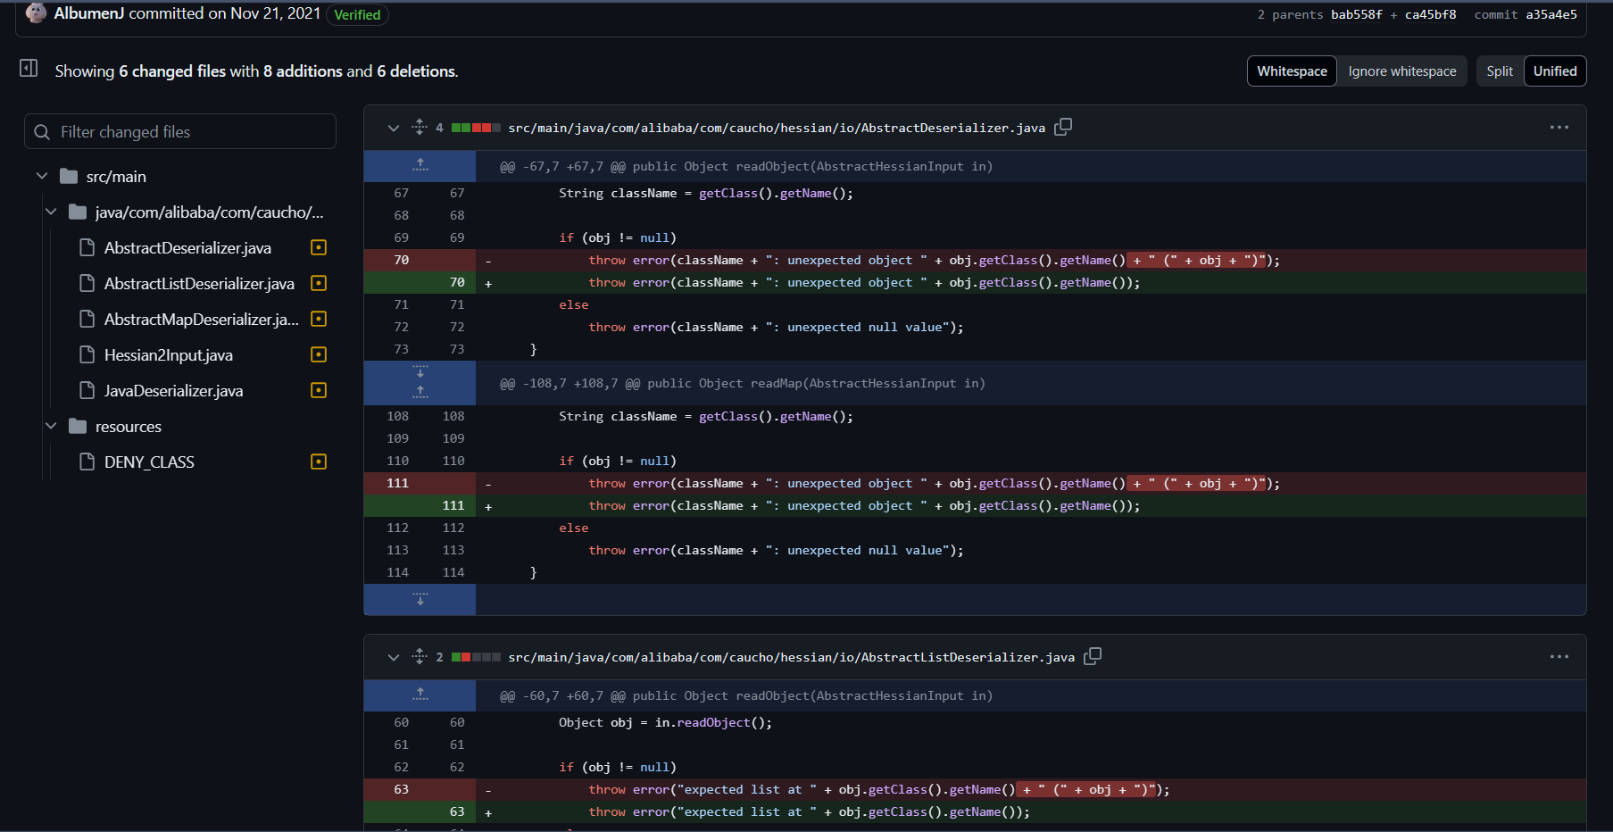Screen dimensions: 1613x832
Task: Open AbstractMapDeserializer.java in file tree
Action: point(202,319)
